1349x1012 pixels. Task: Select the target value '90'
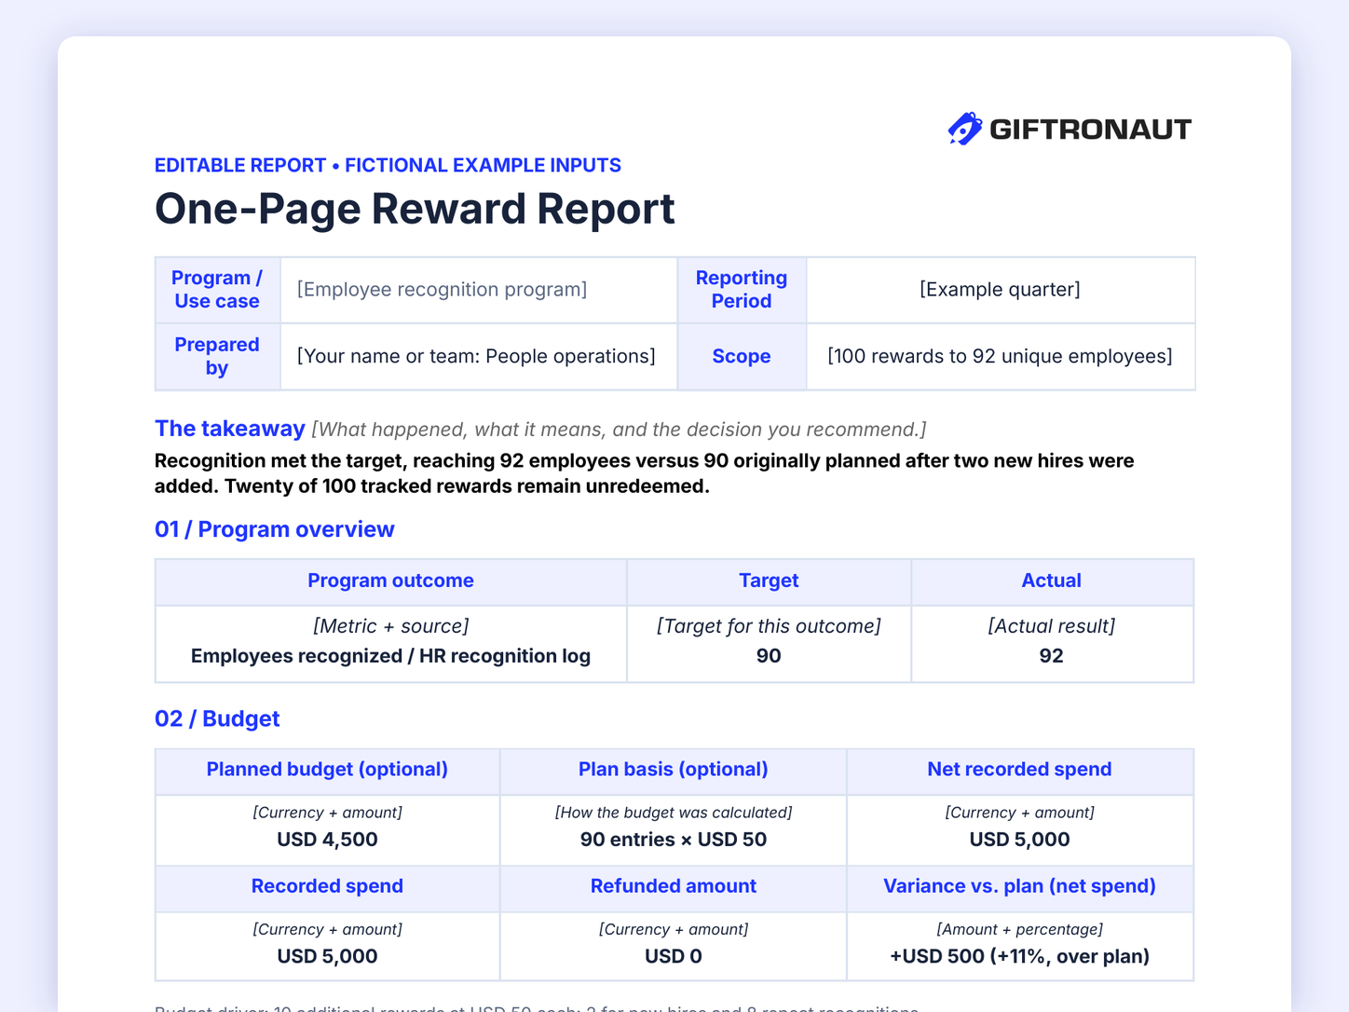(x=769, y=656)
